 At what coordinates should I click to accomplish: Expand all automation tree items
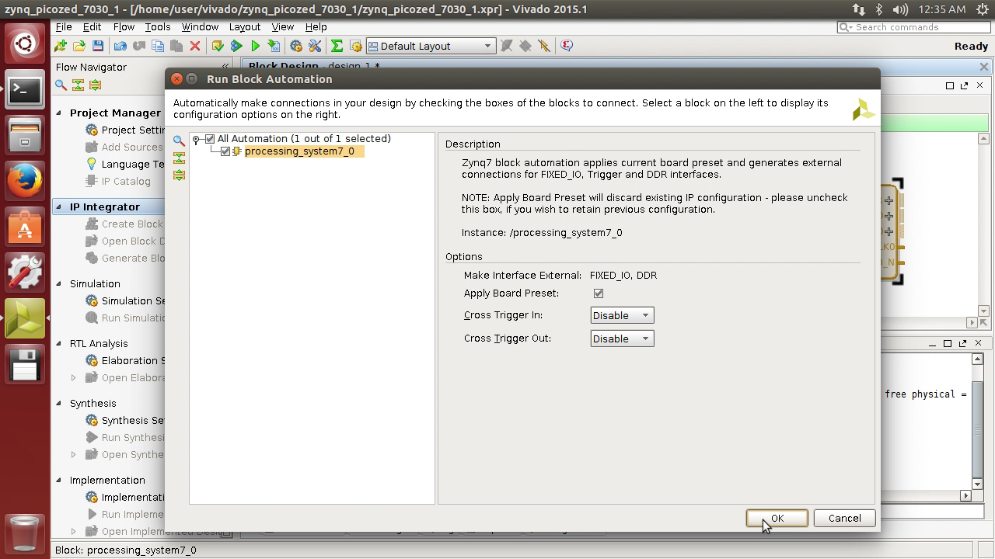pos(179,175)
